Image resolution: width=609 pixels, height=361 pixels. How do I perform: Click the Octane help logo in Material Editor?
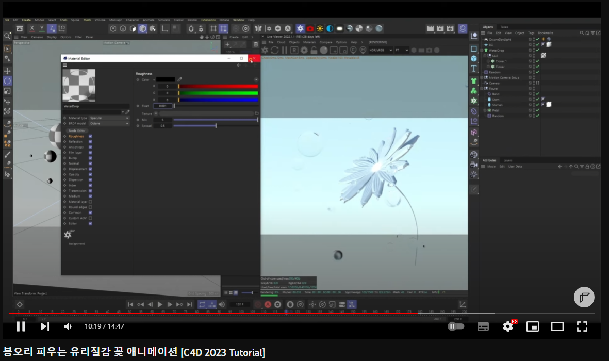point(69,234)
